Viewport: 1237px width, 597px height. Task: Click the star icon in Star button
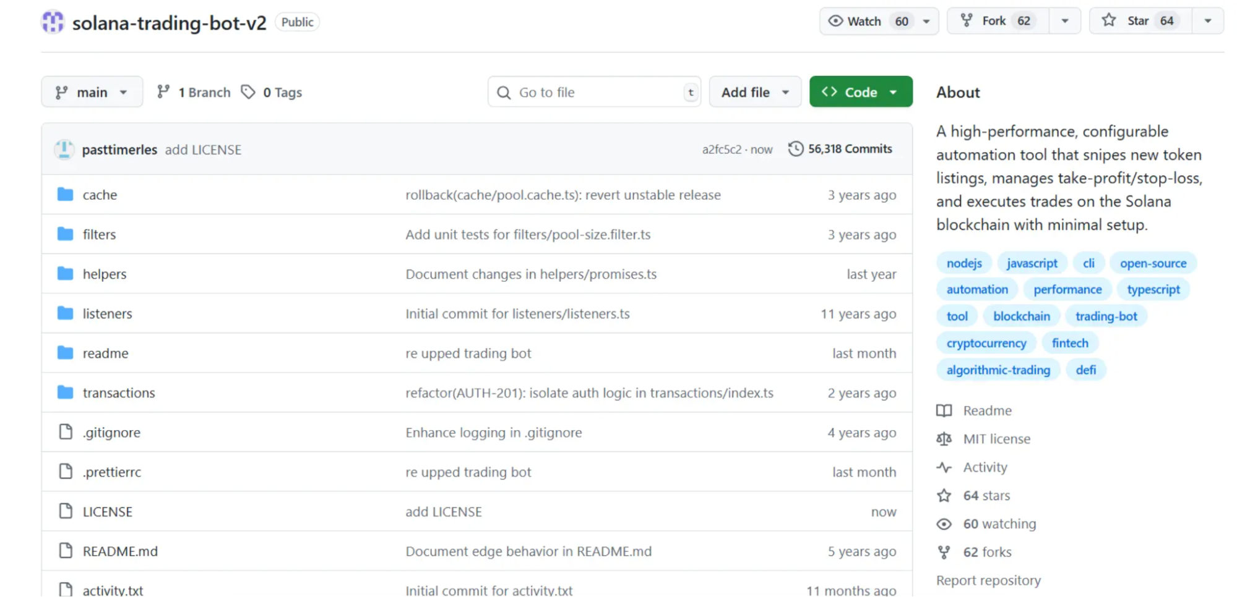tap(1109, 20)
